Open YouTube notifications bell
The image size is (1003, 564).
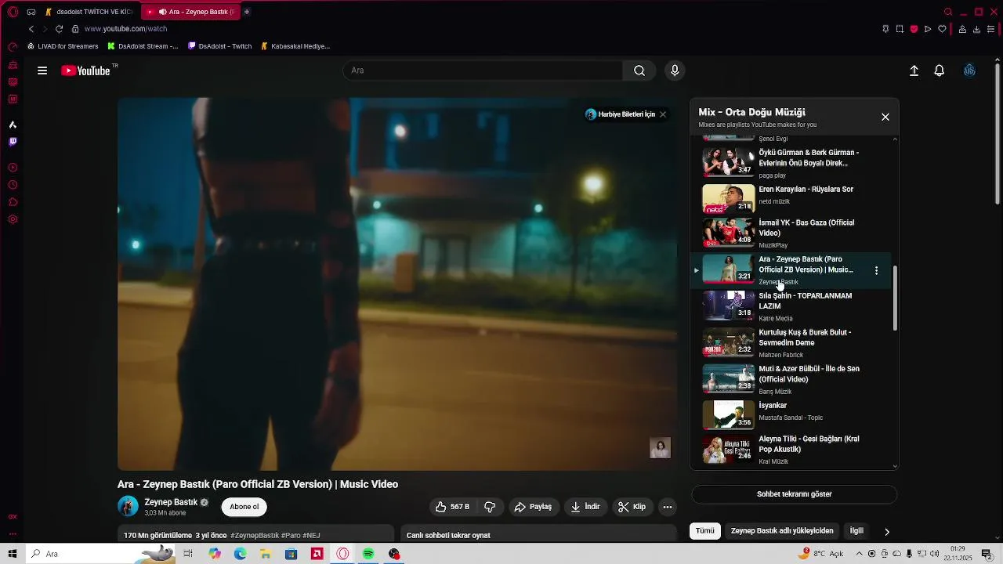pos(939,70)
